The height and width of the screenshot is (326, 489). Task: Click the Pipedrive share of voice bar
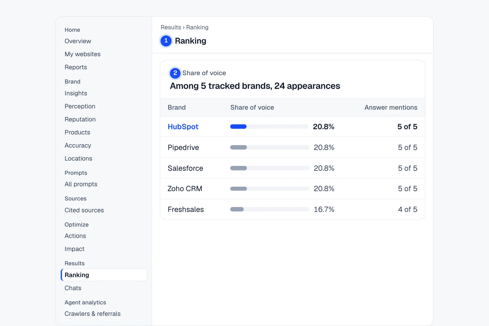click(x=269, y=148)
